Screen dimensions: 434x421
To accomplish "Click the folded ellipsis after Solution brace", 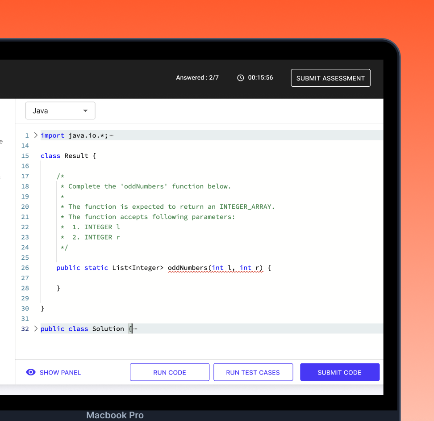I will [x=135, y=329].
